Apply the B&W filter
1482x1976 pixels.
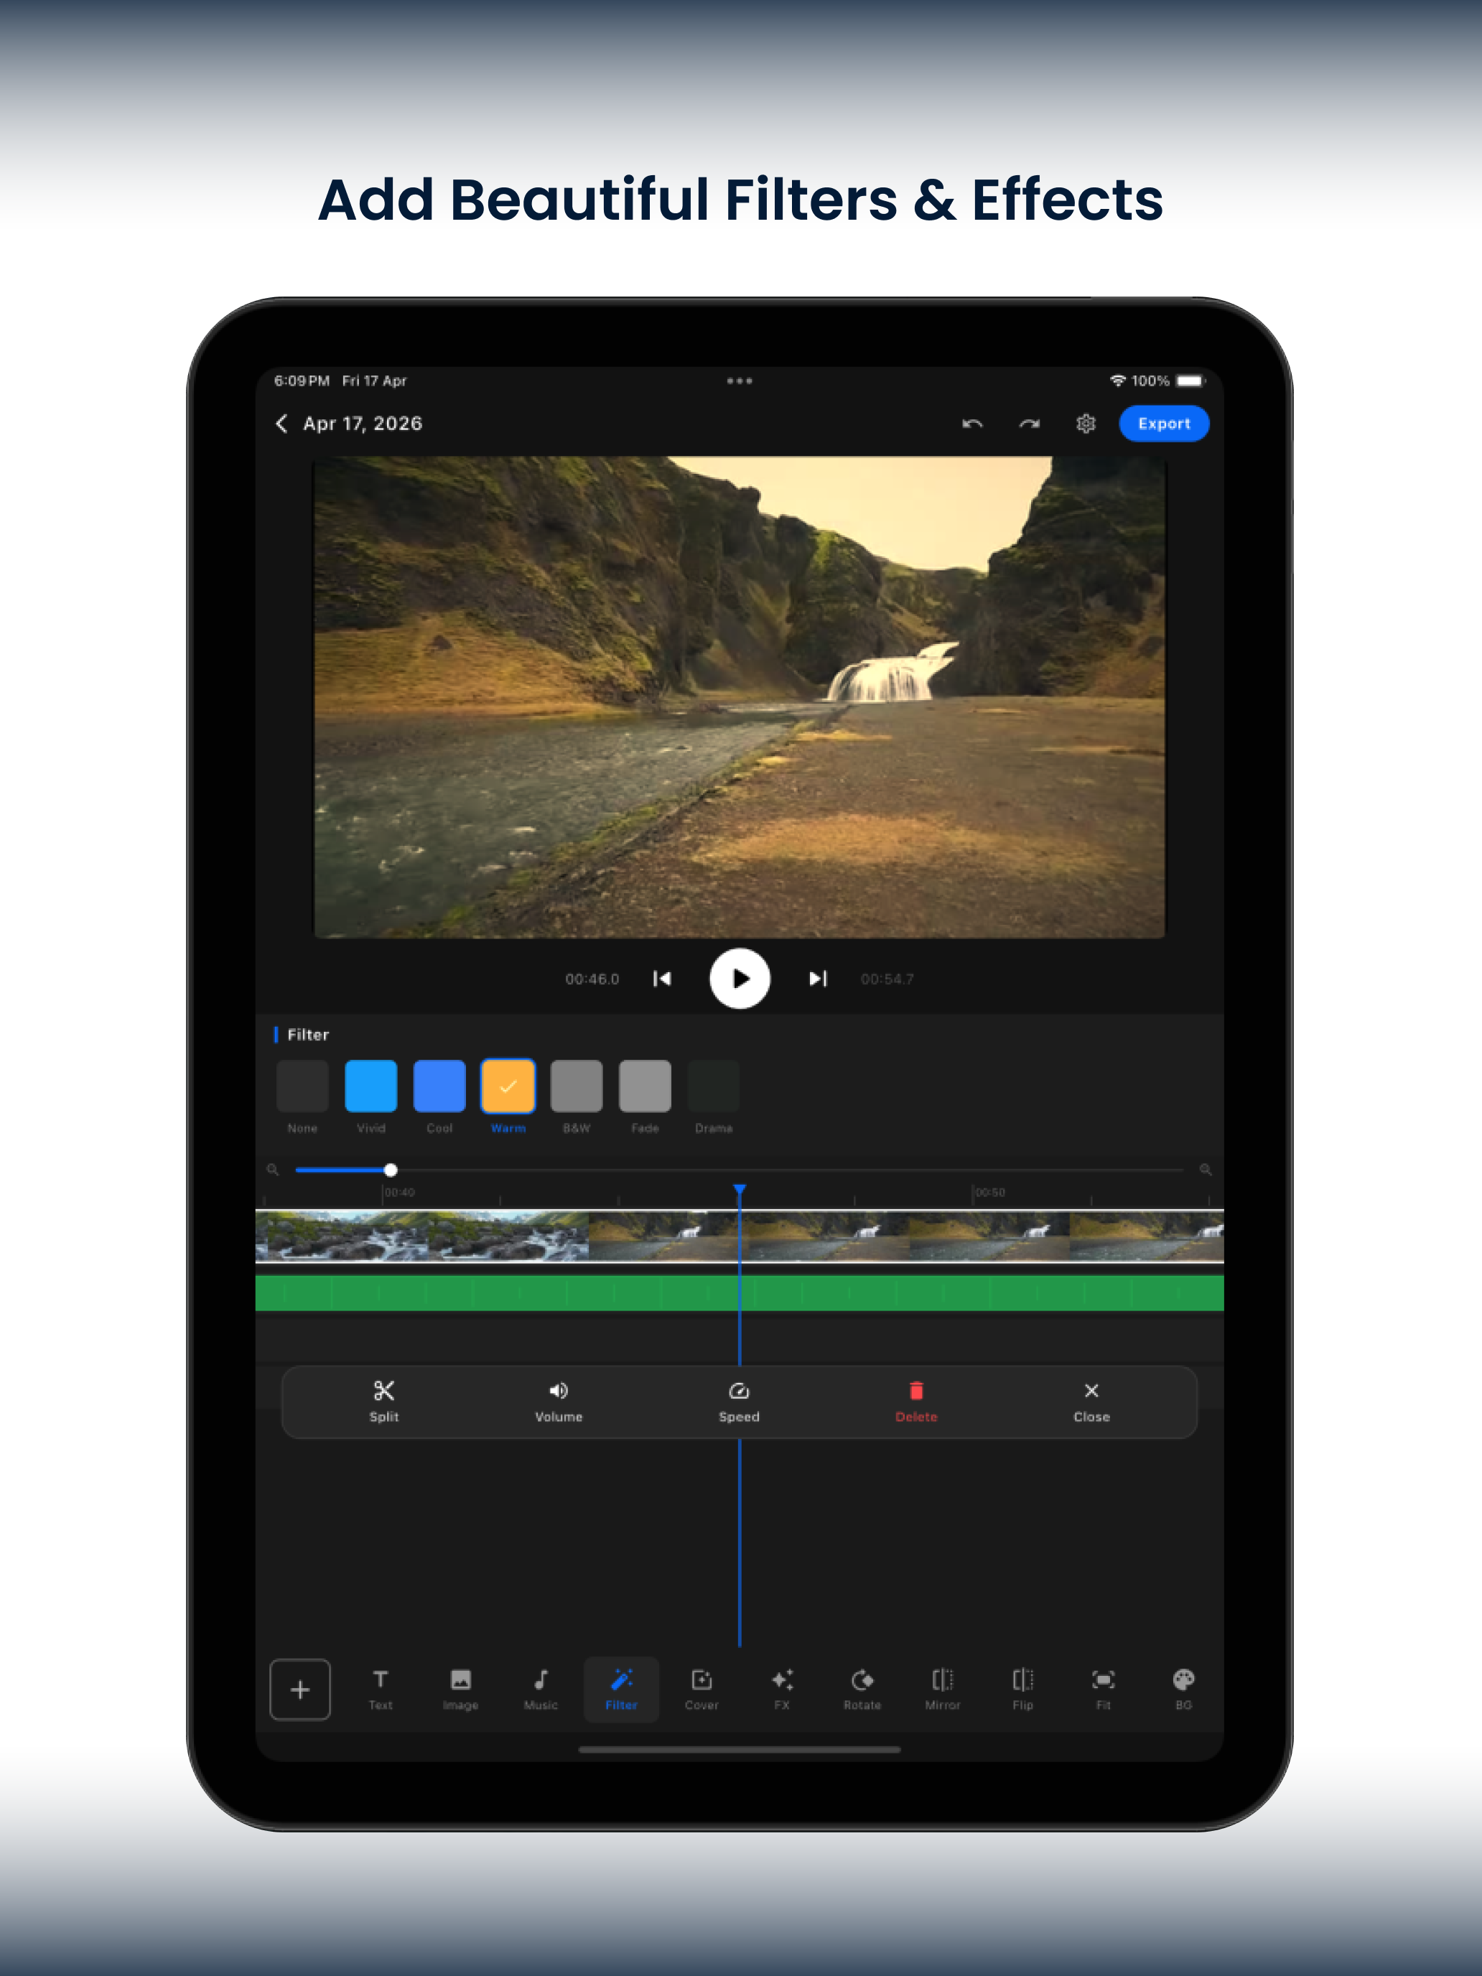576,1086
